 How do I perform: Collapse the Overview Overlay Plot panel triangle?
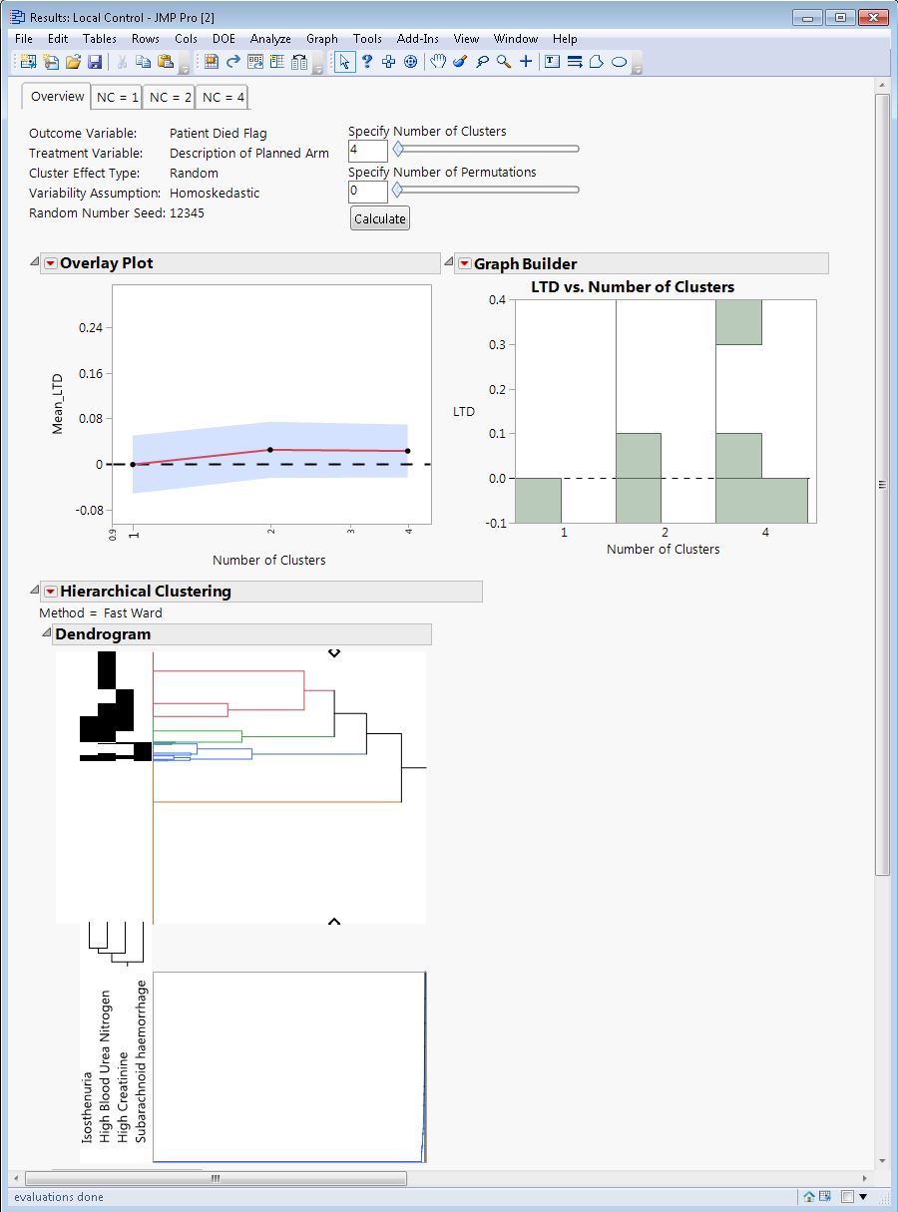(35, 261)
